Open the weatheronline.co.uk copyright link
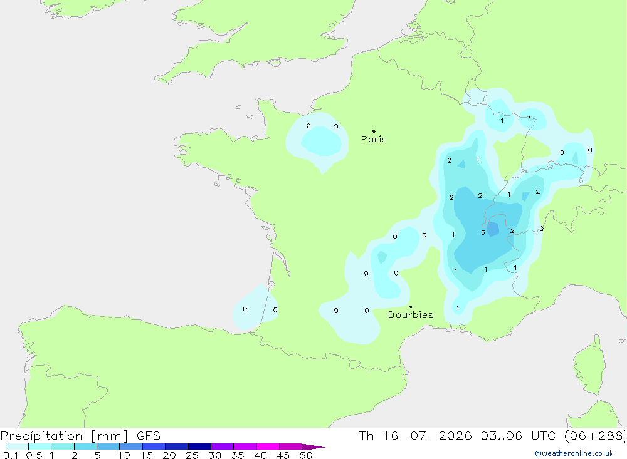The height and width of the screenshot is (459, 627). click(x=574, y=453)
